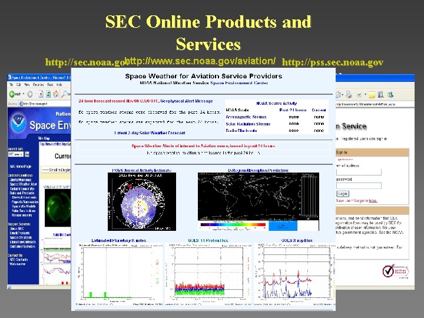The height and width of the screenshot is (318, 424).
Task: Open Space Weather Now sidebar link
Action: pyautogui.click(x=24, y=184)
